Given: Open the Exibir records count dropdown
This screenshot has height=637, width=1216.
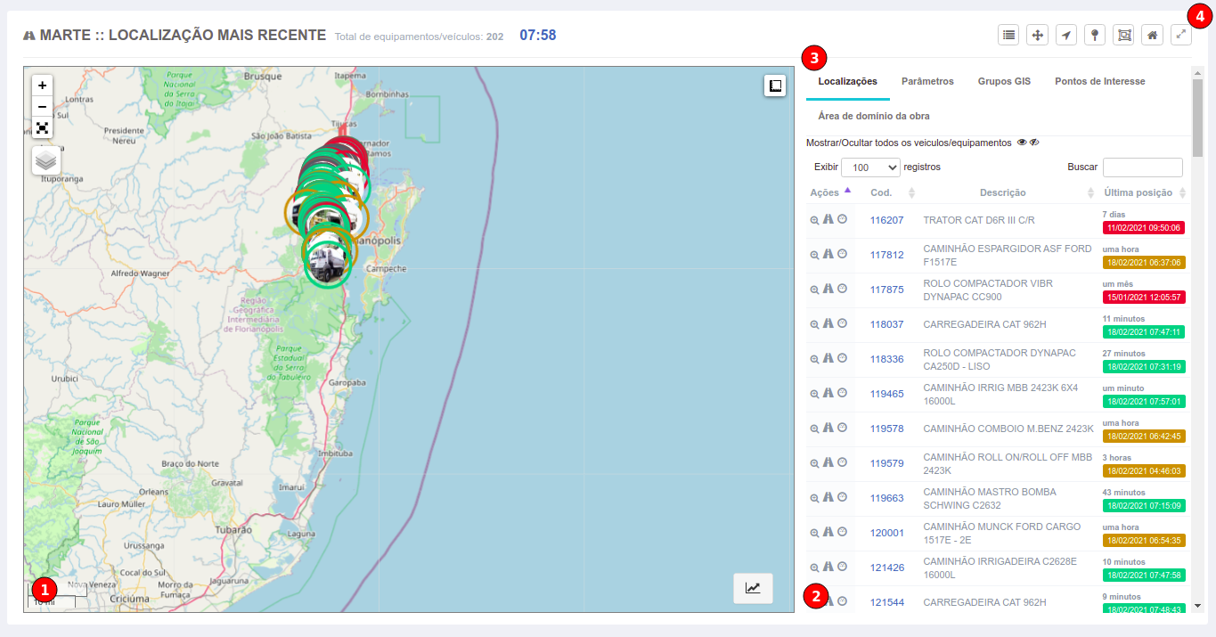Looking at the screenshot, I should click(870, 167).
